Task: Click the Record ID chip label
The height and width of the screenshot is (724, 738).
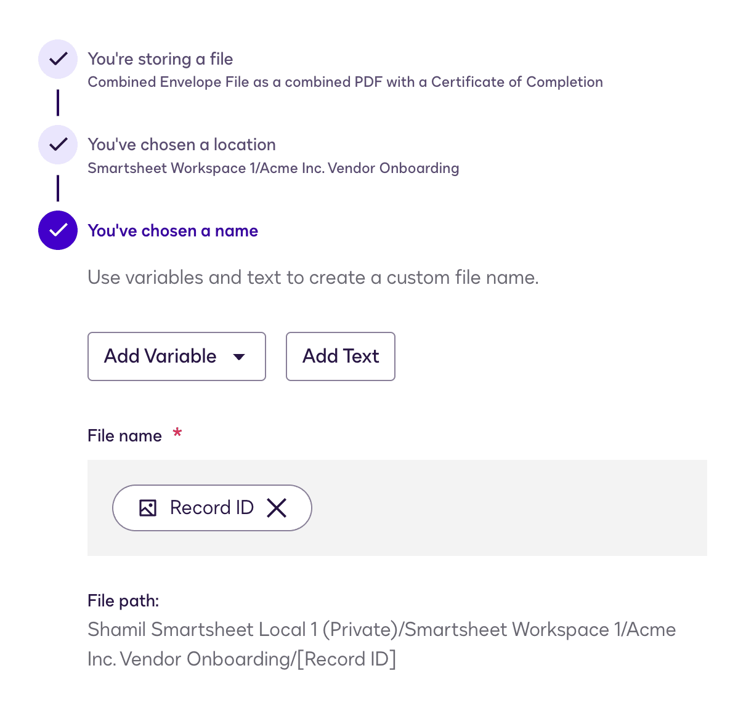Action: [212, 508]
